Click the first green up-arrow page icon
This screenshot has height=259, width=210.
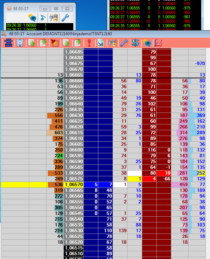click(32, 43)
